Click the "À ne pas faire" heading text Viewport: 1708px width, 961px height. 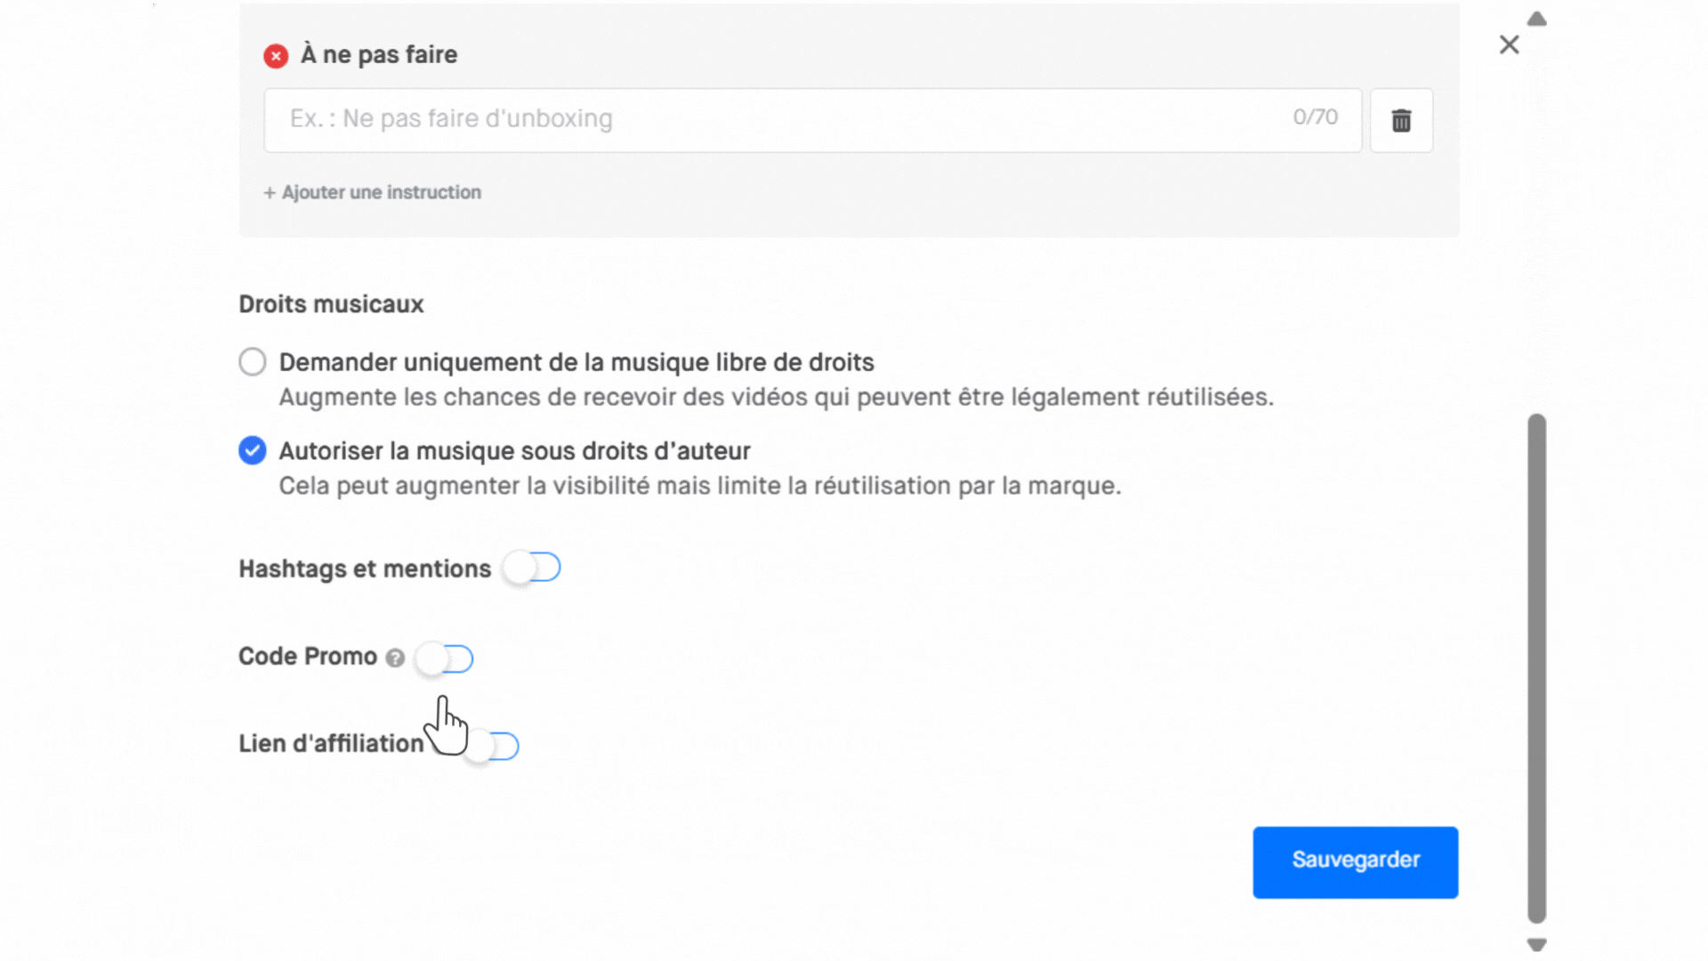(379, 55)
